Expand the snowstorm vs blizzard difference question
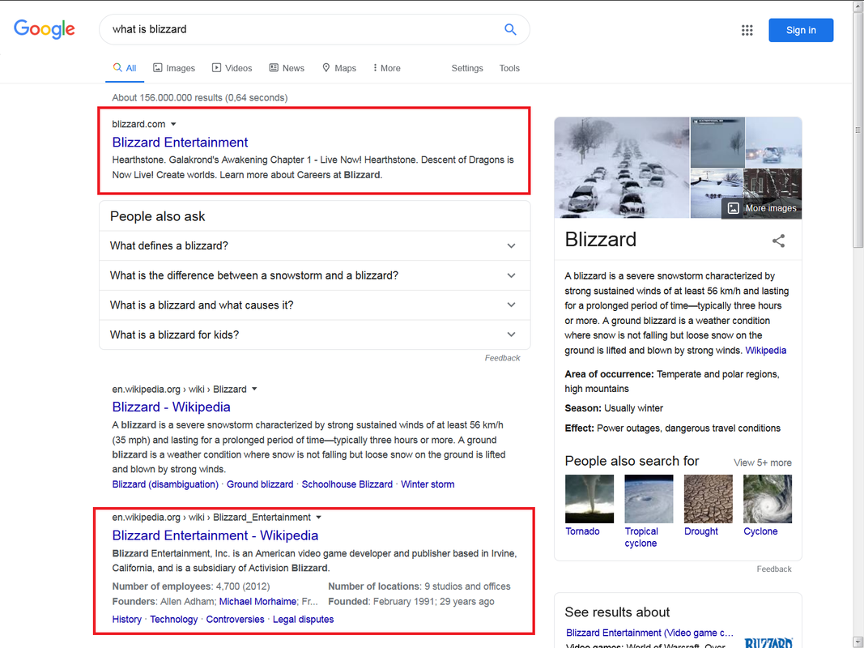864x648 pixels. (x=314, y=275)
